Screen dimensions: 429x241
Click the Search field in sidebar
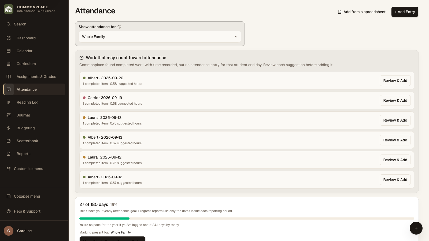[34, 24]
